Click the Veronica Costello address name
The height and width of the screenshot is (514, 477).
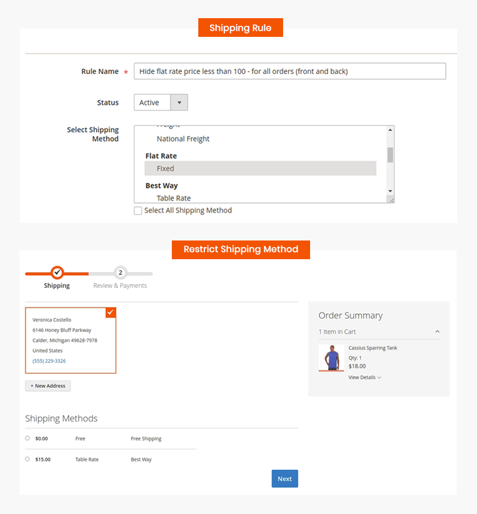click(x=52, y=320)
